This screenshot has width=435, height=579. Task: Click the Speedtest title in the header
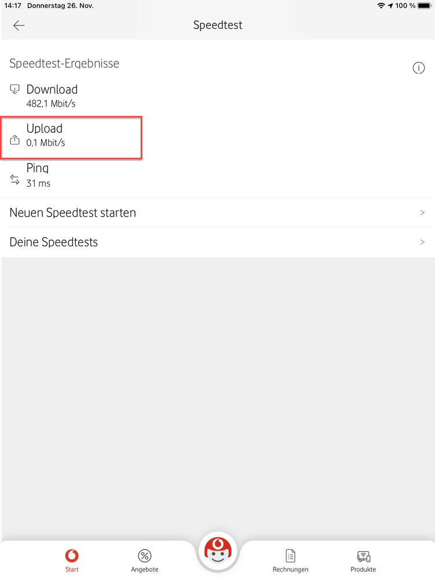click(217, 25)
